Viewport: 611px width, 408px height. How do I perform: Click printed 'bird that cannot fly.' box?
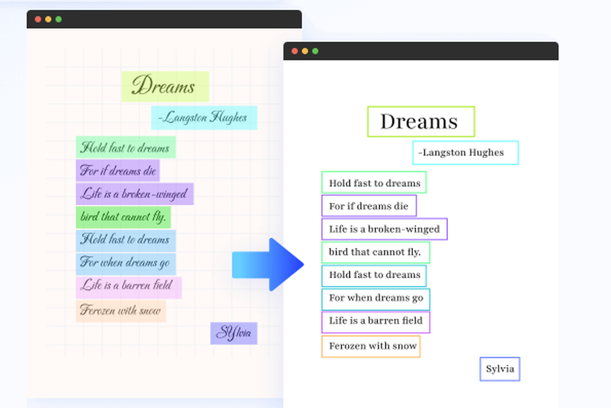point(376,252)
